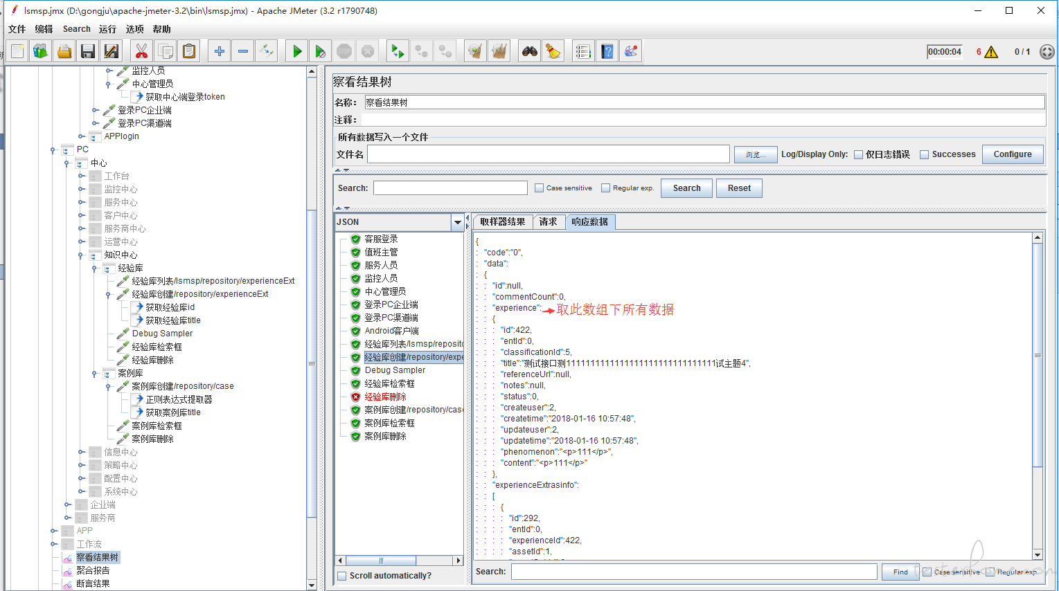Click the yellow warning error-count icon
The image size is (1059, 591).
(991, 52)
